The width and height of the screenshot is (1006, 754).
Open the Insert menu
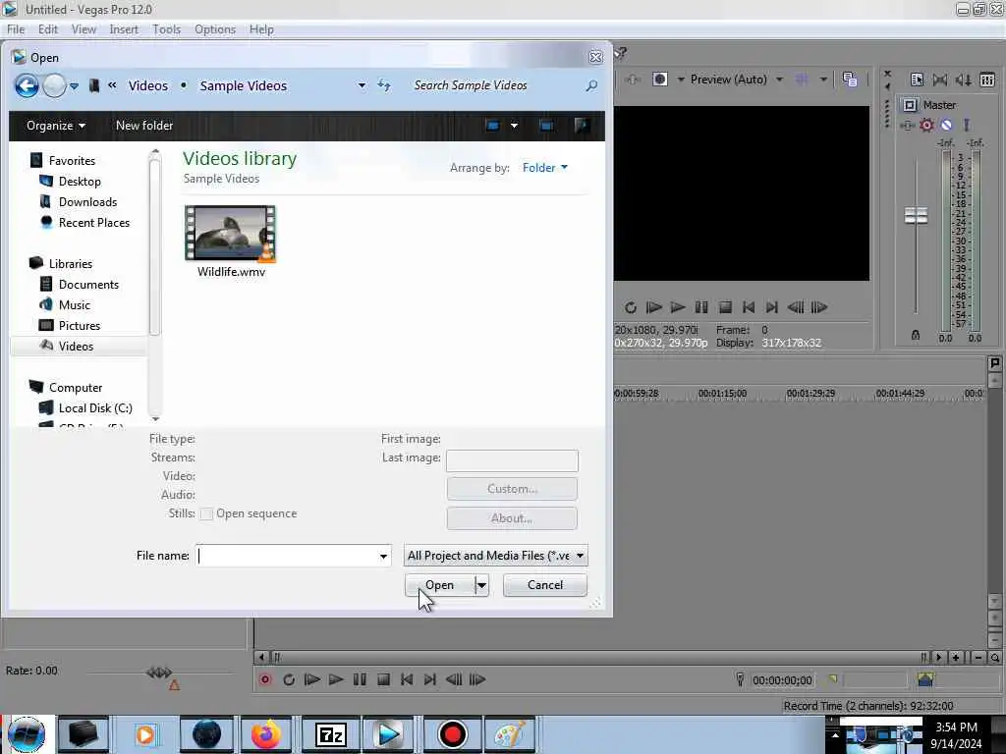pyautogui.click(x=124, y=29)
